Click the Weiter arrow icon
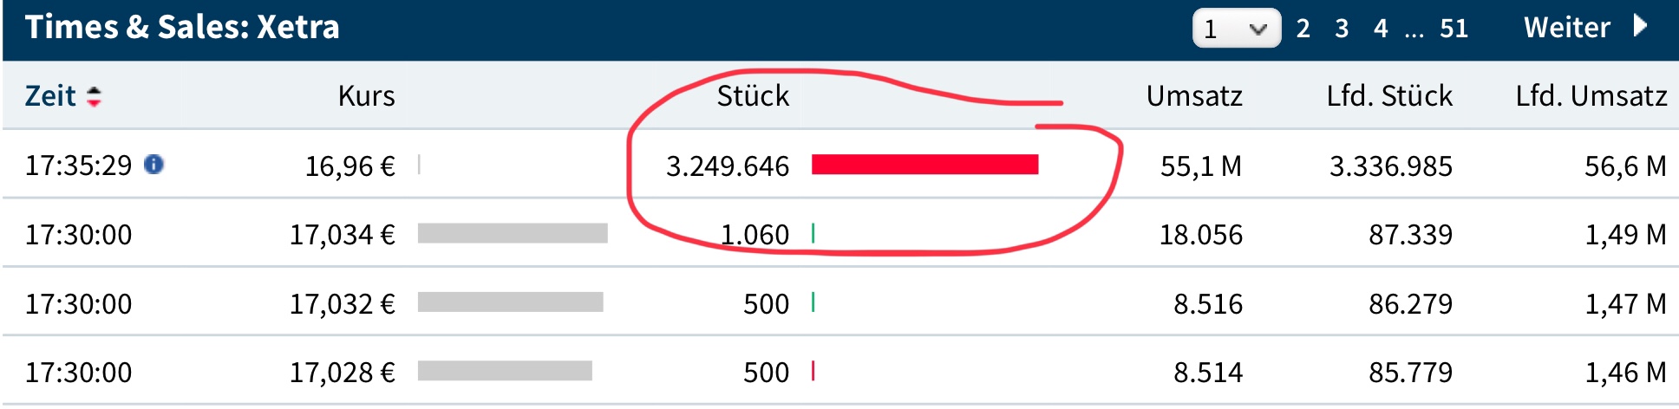Image resolution: width=1679 pixels, height=409 pixels. (1639, 26)
